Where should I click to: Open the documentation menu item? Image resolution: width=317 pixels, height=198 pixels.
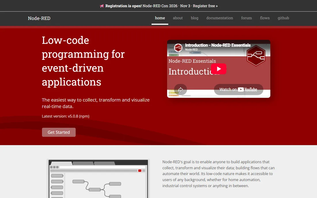(x=220, y=18)
